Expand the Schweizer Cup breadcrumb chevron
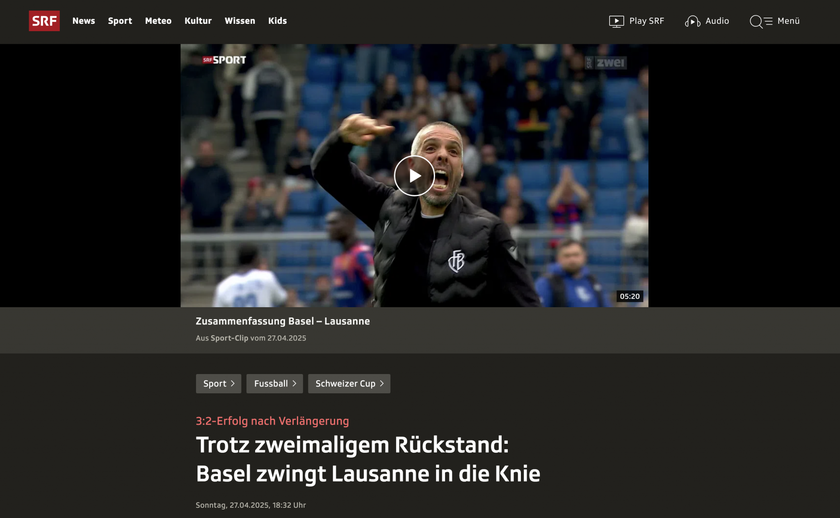 coord(382,383)
